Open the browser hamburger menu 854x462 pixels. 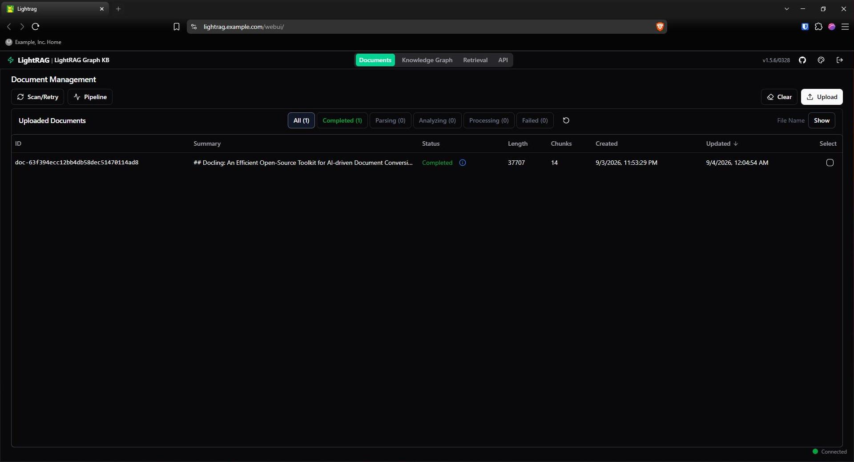845,27
